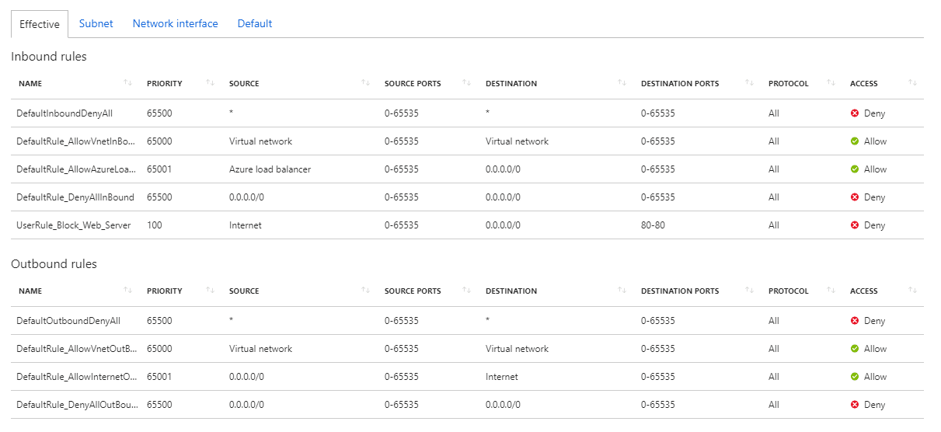Viewport: 941px width, 432px height.
Task: Select the DefaultOutboundDenyAll rule name
Action: tap(68, 321)
